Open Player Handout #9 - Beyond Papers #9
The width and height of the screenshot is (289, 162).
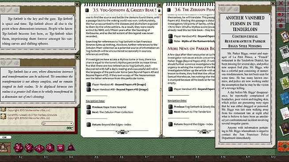tap(119, 85)
